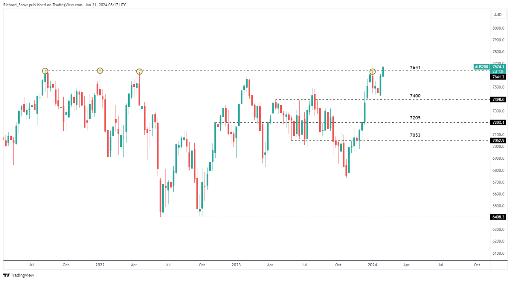Select the first yellow circle marker near Jul 2021
The height and width of the screenshot is (281, 511).
(45, 71)
